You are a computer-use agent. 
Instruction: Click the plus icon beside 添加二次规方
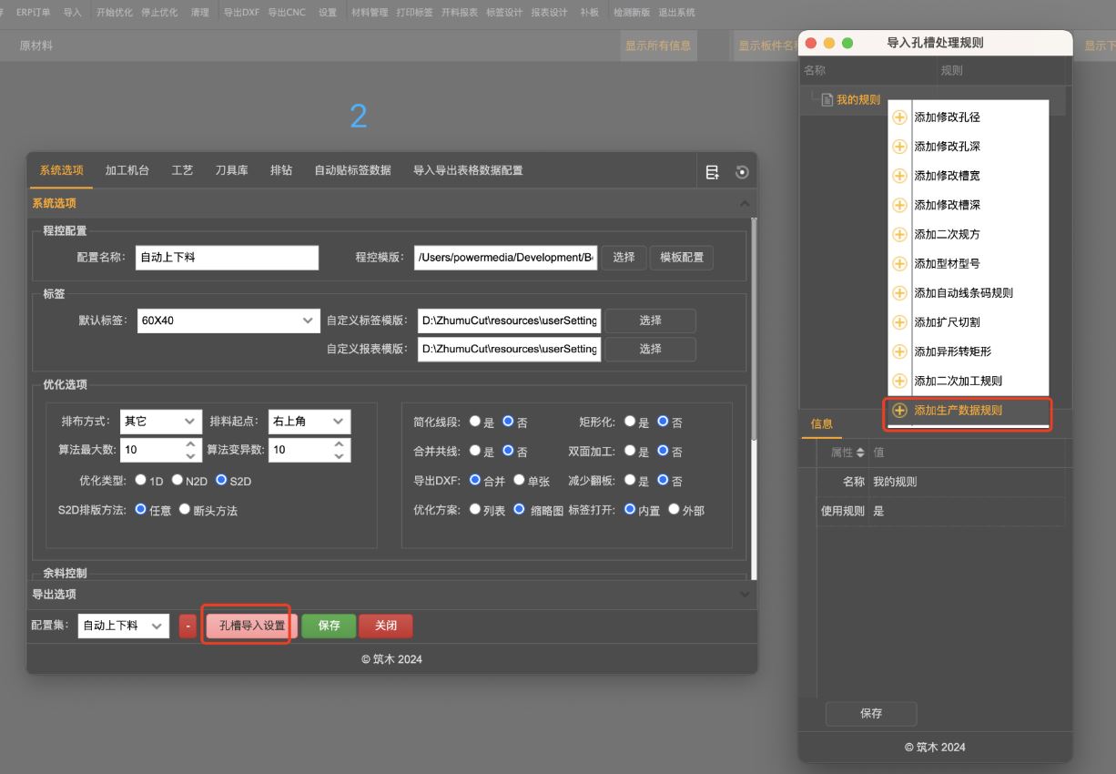point(899,234)
